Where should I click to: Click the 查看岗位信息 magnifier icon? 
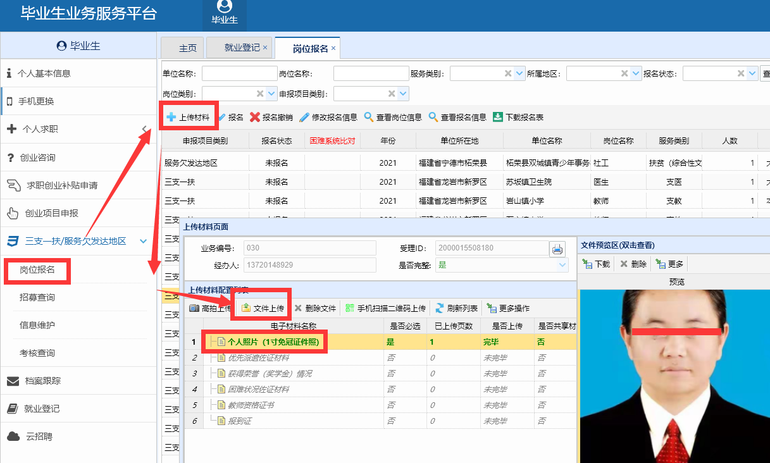pos(369,117)
